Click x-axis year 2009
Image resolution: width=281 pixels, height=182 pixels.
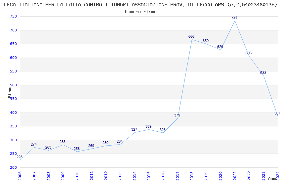coord(63,176)
